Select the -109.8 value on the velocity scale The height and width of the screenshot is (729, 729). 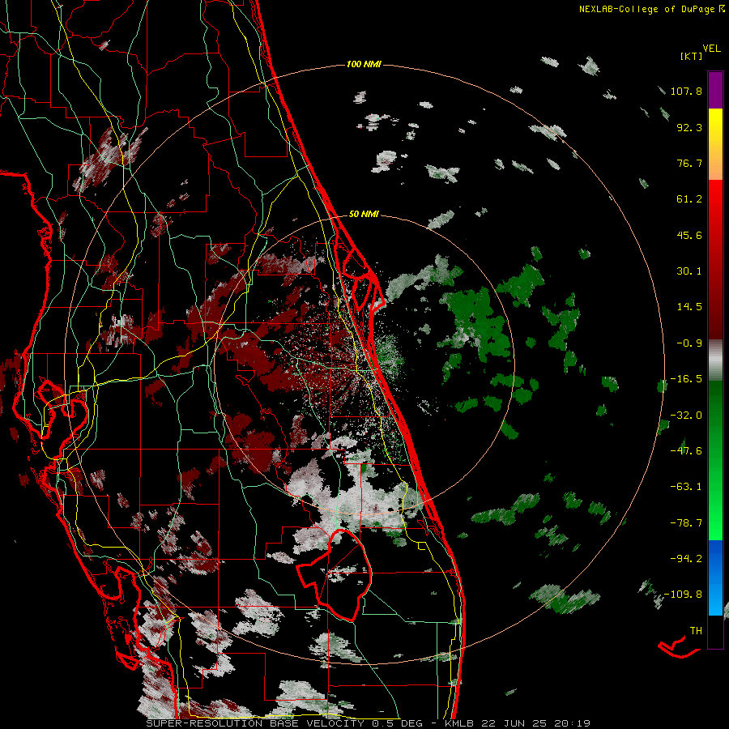[x=683, y=595]
